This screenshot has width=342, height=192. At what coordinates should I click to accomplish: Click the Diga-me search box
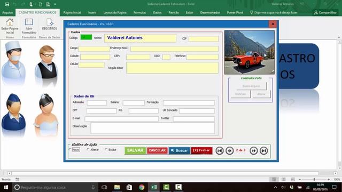tap(274, 13)
